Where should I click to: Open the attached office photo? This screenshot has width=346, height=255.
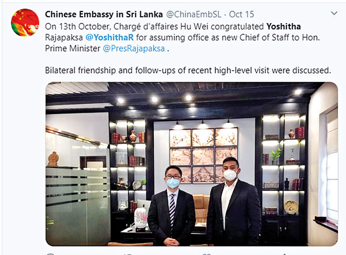click(191, 164)
